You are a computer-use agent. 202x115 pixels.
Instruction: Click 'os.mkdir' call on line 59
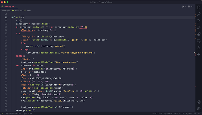click(31, 46)
